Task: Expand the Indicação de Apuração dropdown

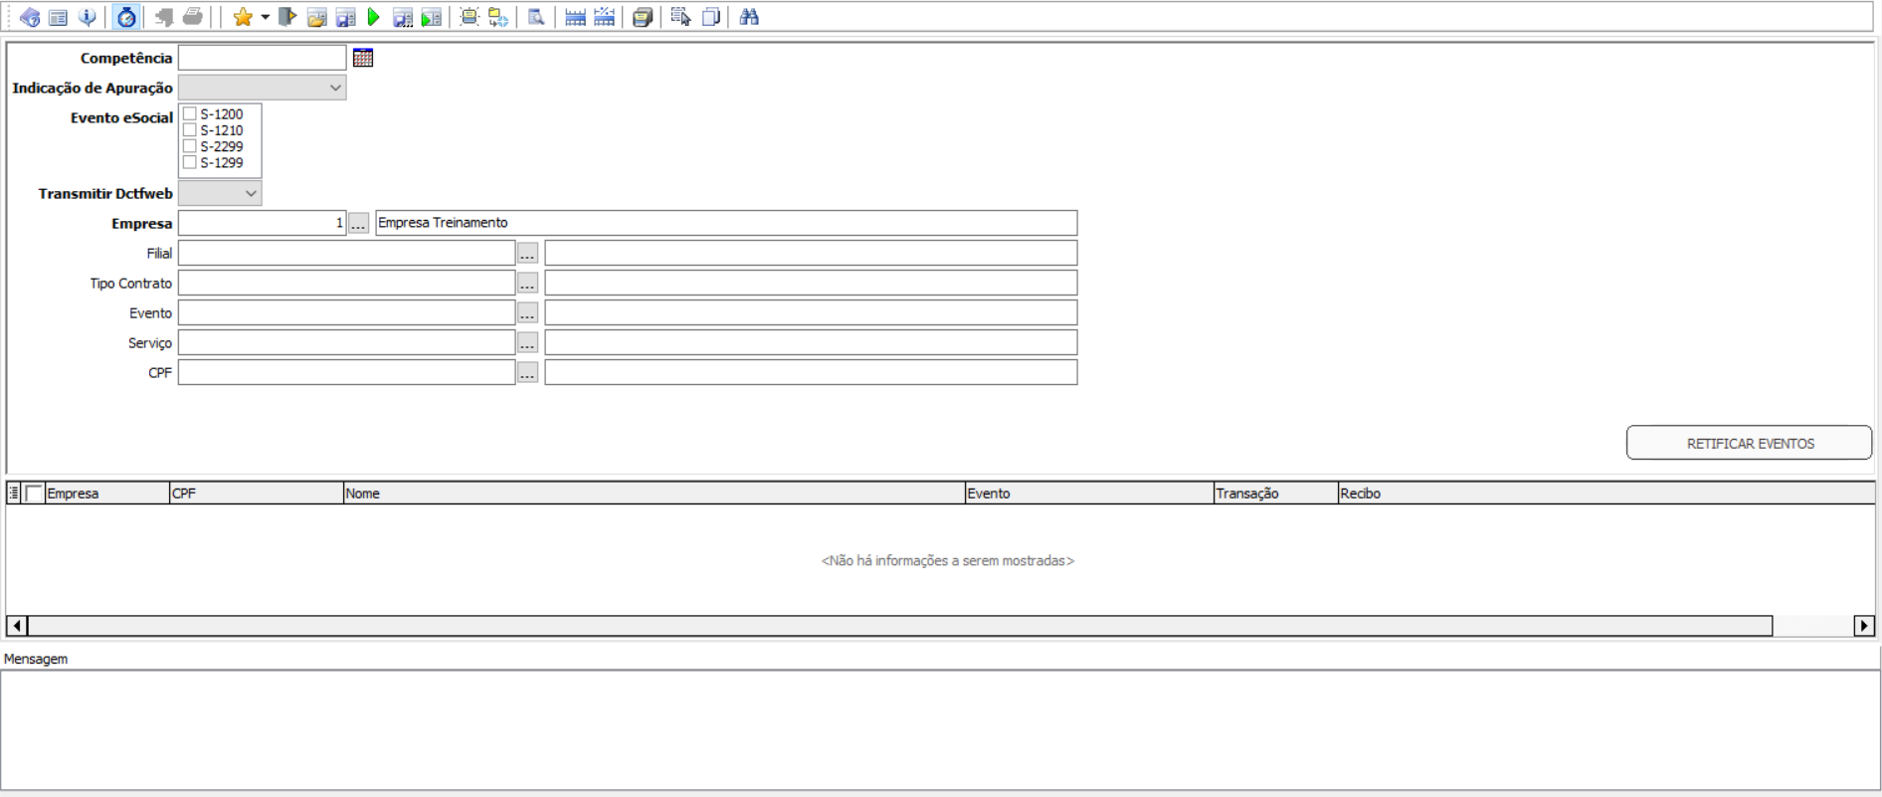Action: point(335,88)
